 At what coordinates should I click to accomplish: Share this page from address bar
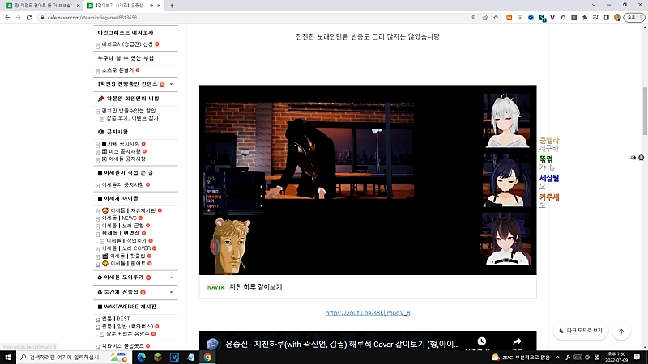pos(484,18)
